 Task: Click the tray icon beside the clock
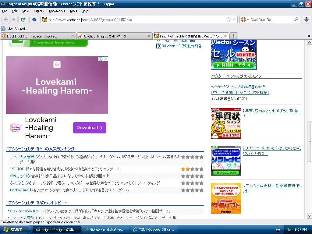click(x=289, y=230)
